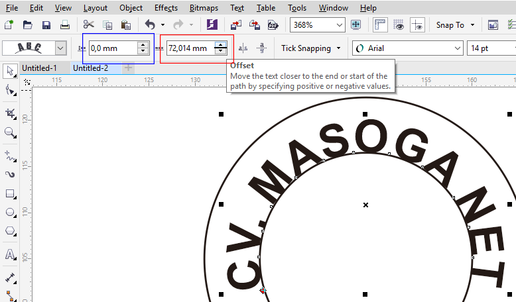Open the text orientation ABC preset dropdown
This screenshot has height=302, width=516.
point(60,48)
